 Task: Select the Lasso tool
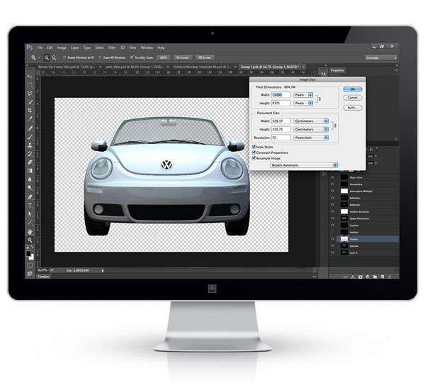click(x=30, y=94)
